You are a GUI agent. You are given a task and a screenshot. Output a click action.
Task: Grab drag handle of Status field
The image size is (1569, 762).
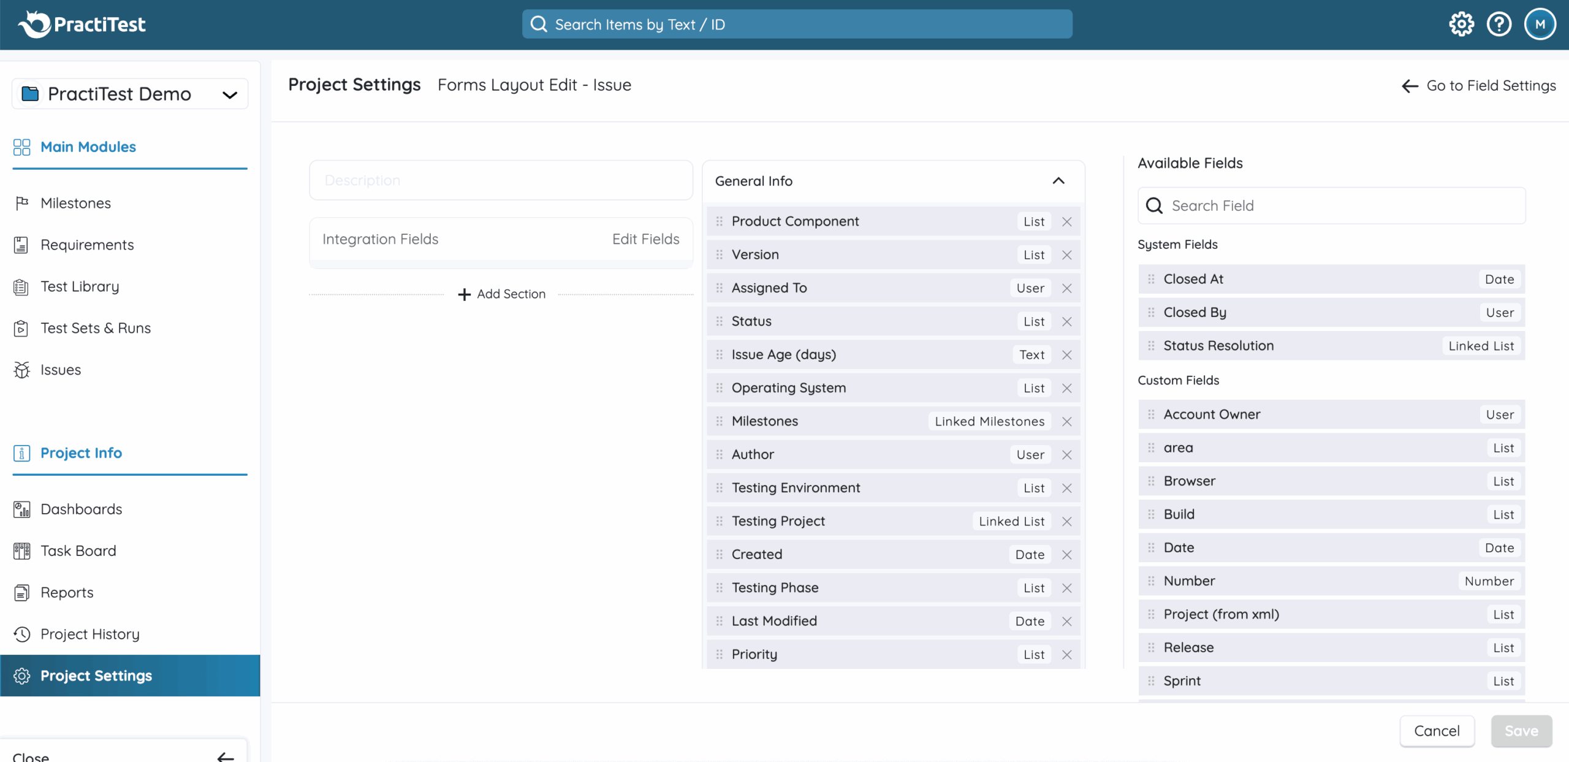click(x=720, y=321)
